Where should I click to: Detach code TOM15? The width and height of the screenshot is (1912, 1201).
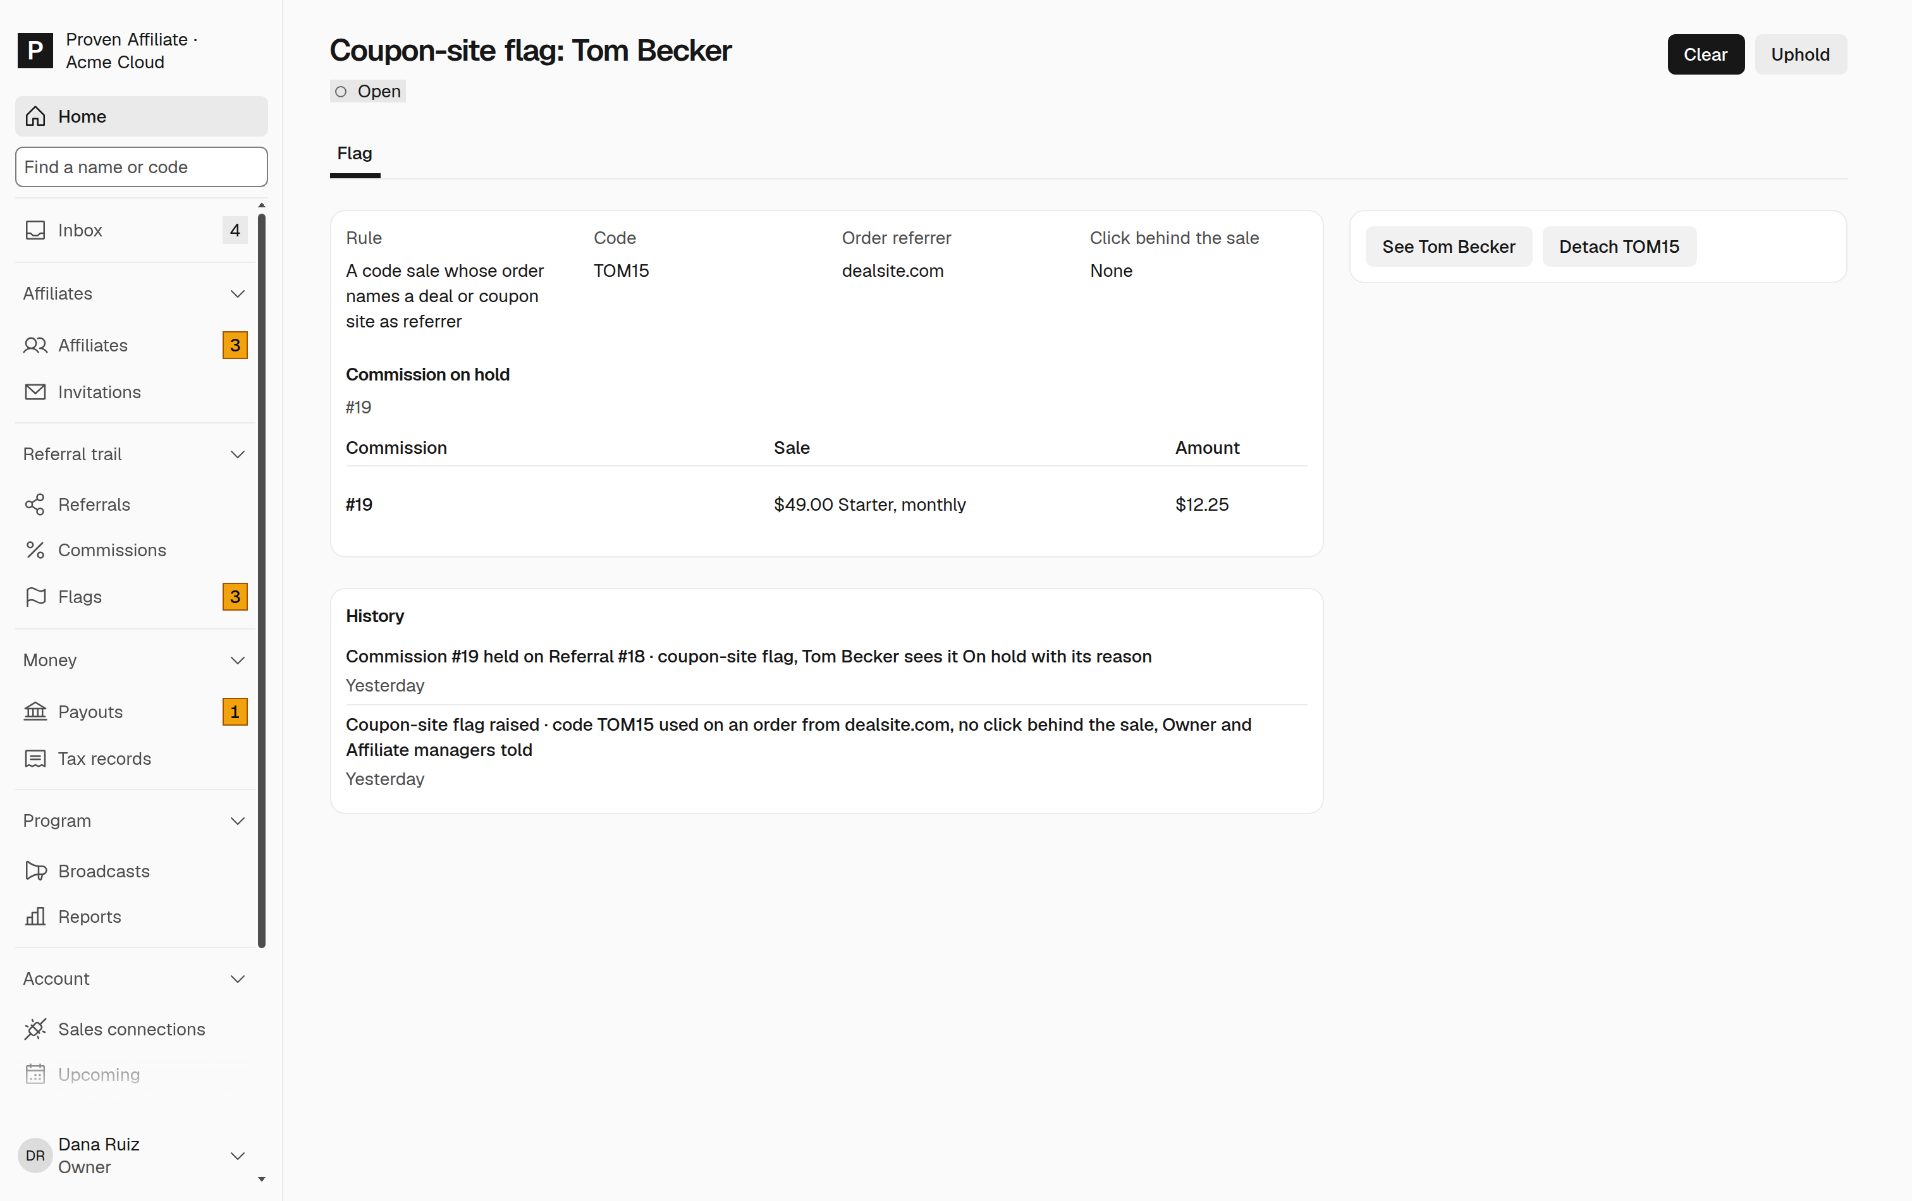coord(1619,247)
